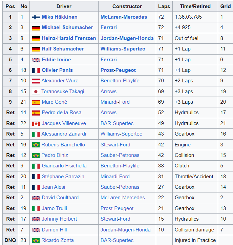Click the UK flag beside Damon Hill
This screenshot has height=245, width=233.
pyautogui.click(x=36, y=230)
